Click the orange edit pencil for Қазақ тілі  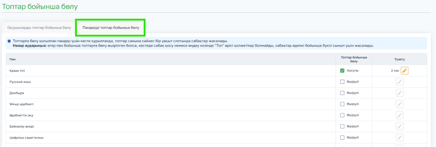(x=404, y=71)
